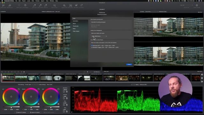
Task: Open Spotlight search in the menu bar
Action: tap(196, 1)
